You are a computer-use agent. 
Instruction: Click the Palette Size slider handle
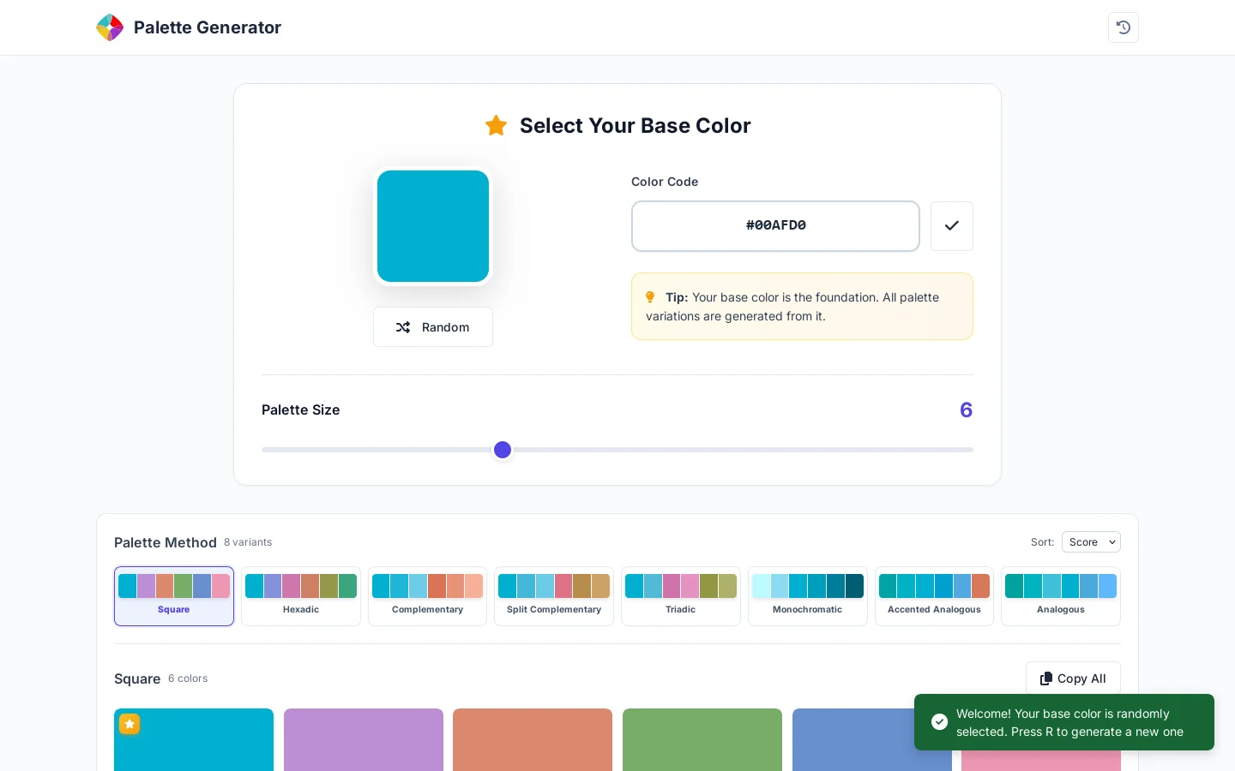click(x=503, y=450)
